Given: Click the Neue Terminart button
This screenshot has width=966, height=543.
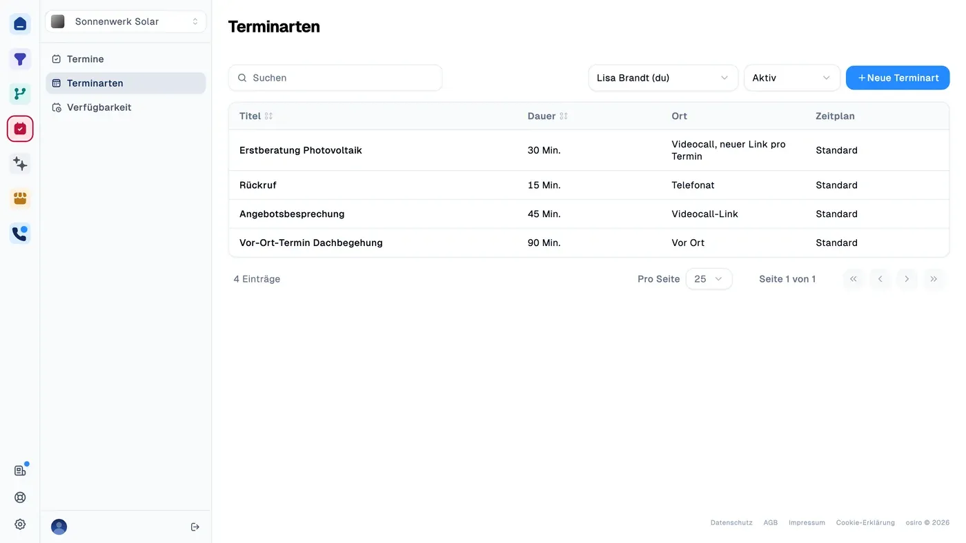Looking at the screenshot, I should coord(898,78).
